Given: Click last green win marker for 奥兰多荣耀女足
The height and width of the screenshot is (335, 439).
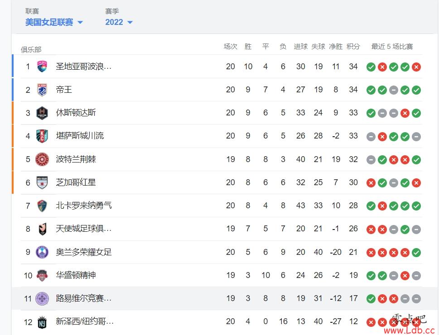Looking at the screenshot, I should click(416, 253).
